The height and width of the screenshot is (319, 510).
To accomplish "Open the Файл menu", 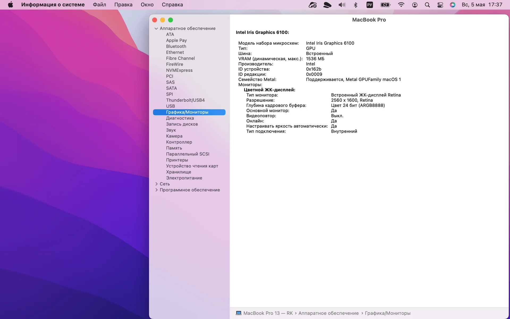I will [99, 5].
